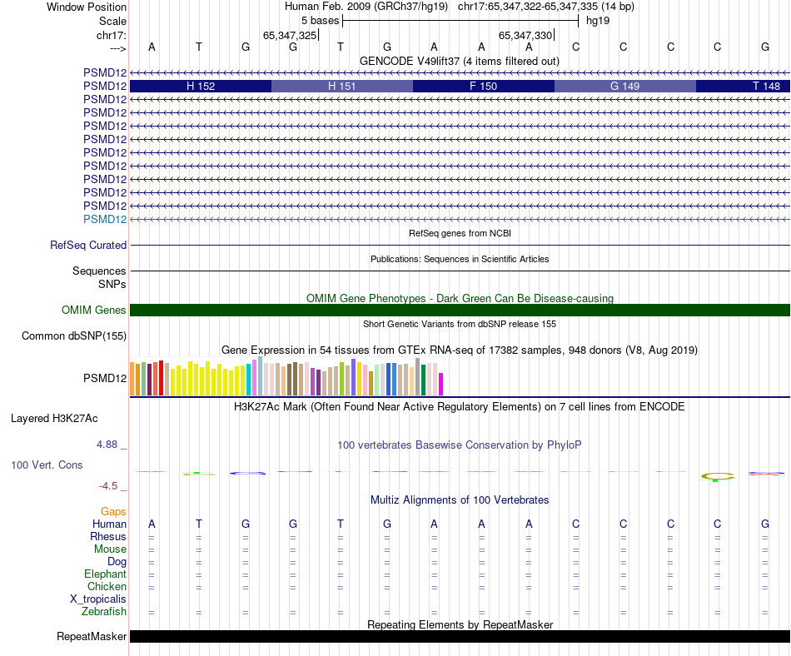Click the RepeatMasker track label
791x656 pixels.
coord(92,636)
